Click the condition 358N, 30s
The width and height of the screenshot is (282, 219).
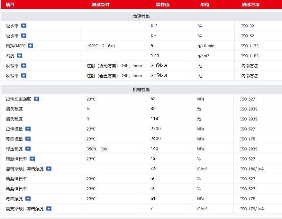tap(96, 149)
